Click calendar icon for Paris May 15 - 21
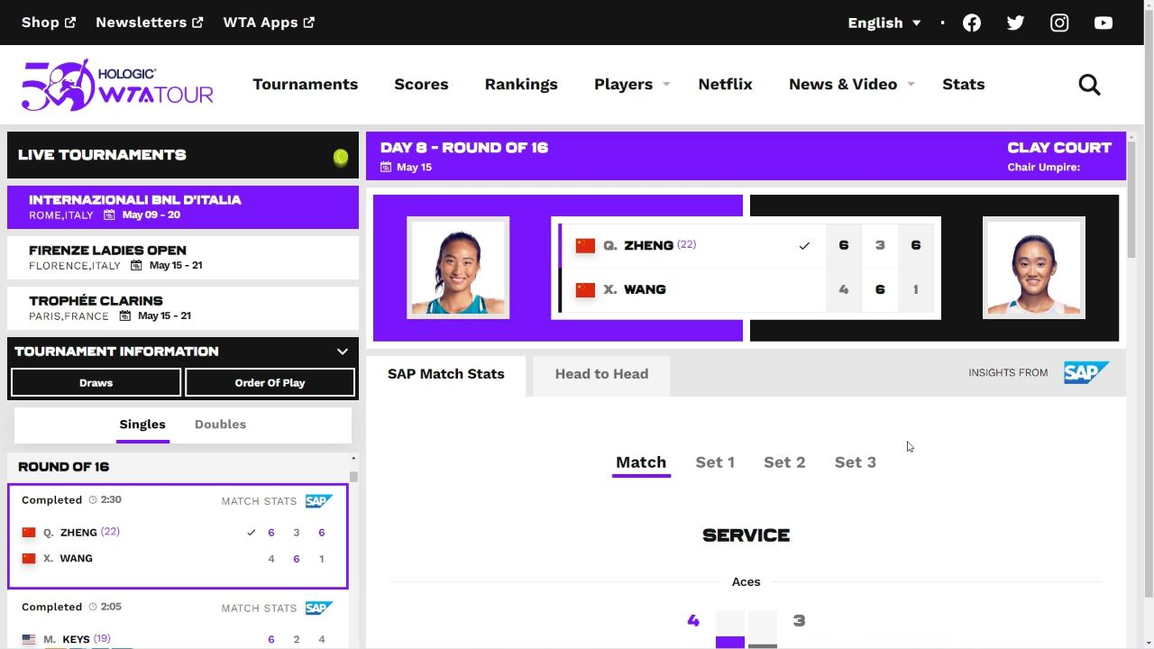The width and height of the screenshot is (1154, 649). (x=125, y=315)
